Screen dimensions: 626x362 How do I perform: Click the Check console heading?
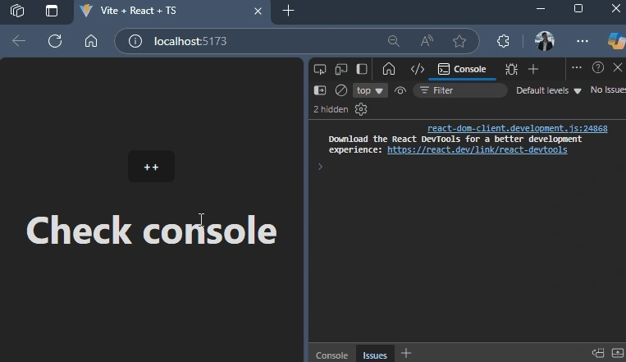pyautogui.click(x=151, y=230)
